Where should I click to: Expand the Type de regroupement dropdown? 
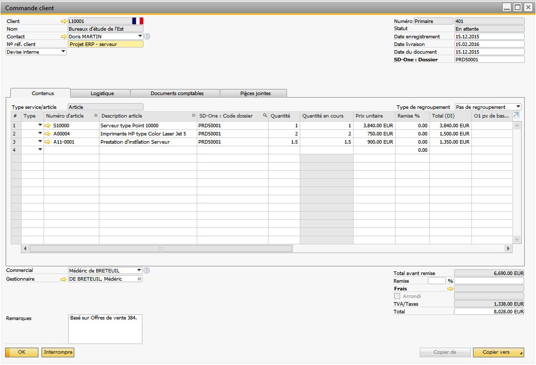pos(519,107)
